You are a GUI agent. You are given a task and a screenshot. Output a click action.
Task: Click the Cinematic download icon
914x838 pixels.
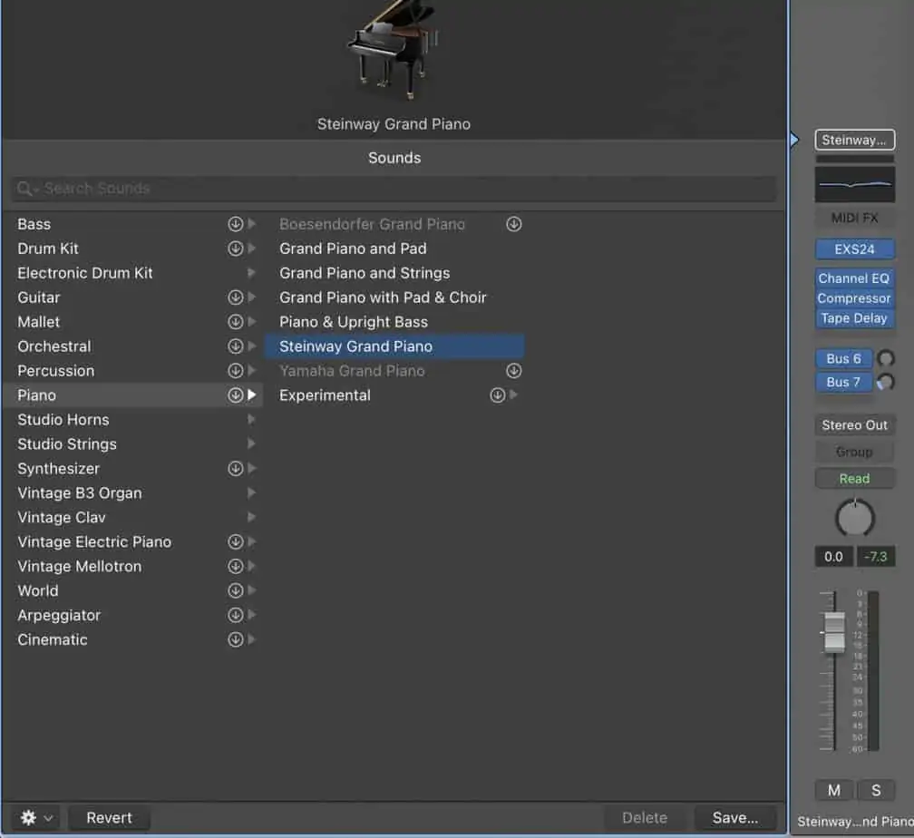point(235,639)
